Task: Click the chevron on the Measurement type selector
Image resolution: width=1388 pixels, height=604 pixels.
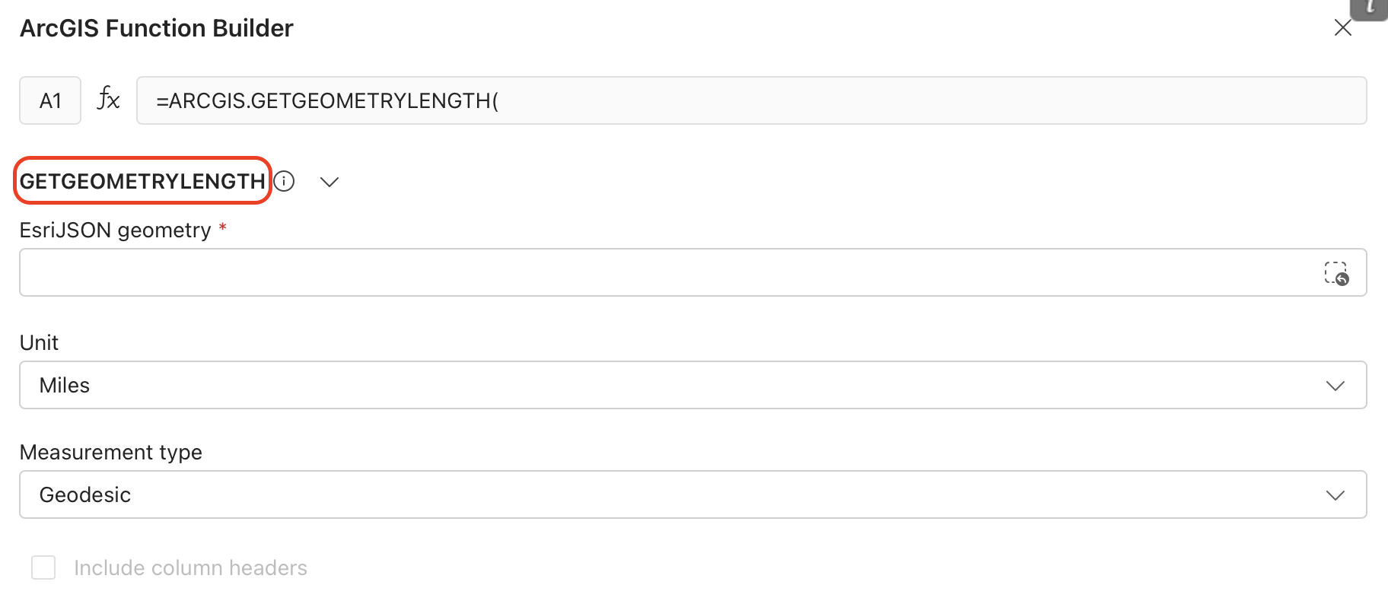Action: click(x=1335, y=494)
